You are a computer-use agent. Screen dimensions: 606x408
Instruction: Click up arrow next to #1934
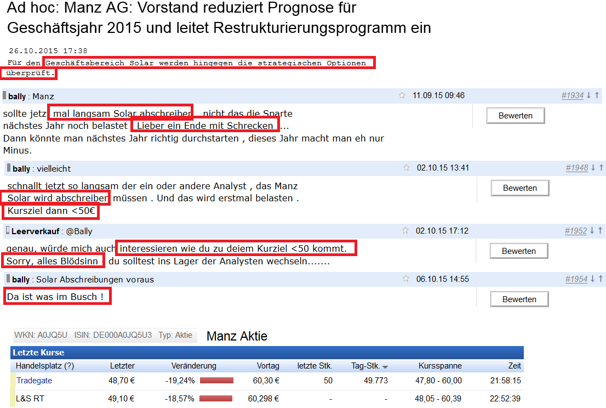(x=597, y=95)
